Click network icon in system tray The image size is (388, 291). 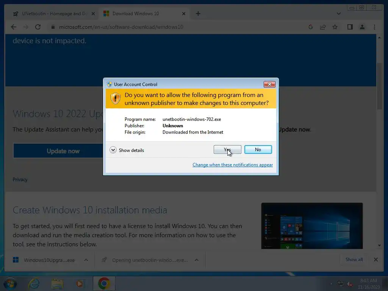[x=341, y=284]
